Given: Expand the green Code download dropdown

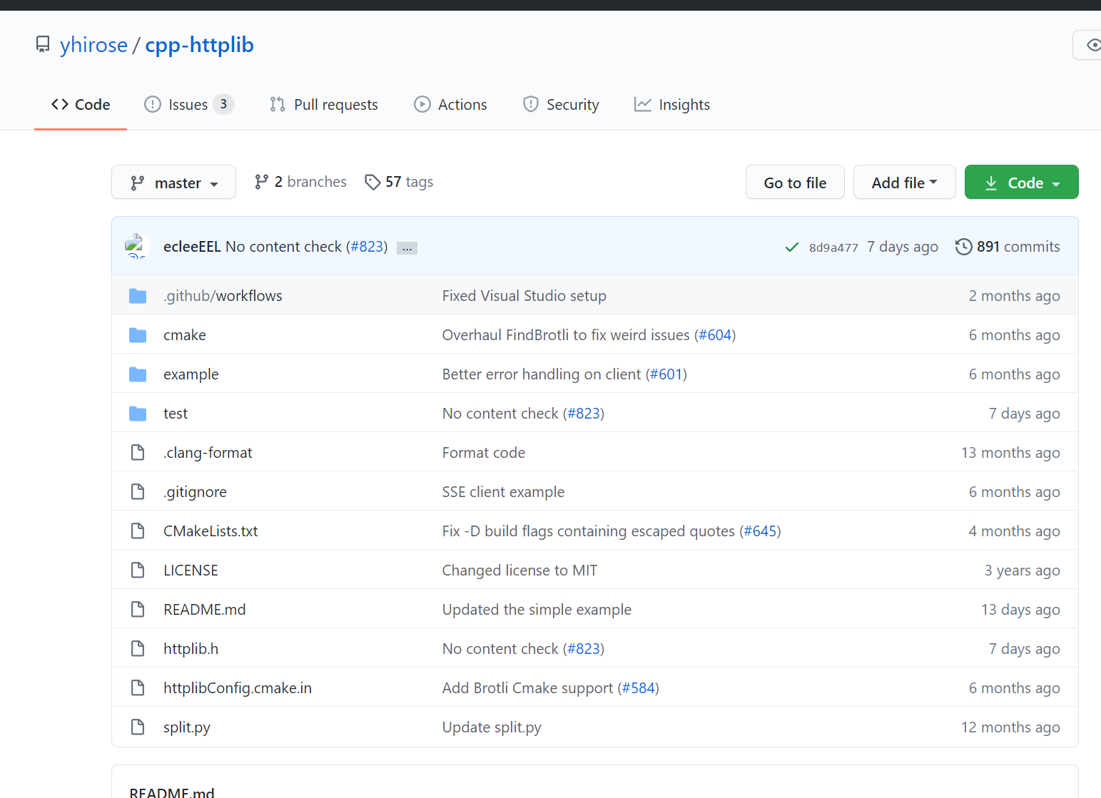Looking at the screenshot, I should pos(1021,183).
